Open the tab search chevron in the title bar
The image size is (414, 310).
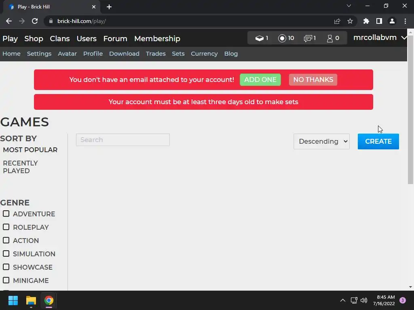coord(349,6)
